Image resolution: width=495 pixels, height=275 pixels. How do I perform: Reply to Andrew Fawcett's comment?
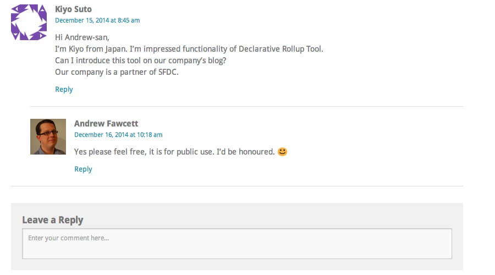click(83, 169)
